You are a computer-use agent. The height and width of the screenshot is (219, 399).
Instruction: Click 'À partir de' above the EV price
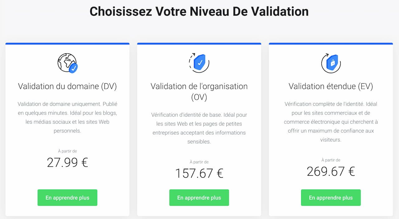pyautogui.click(x=331, y=160)
